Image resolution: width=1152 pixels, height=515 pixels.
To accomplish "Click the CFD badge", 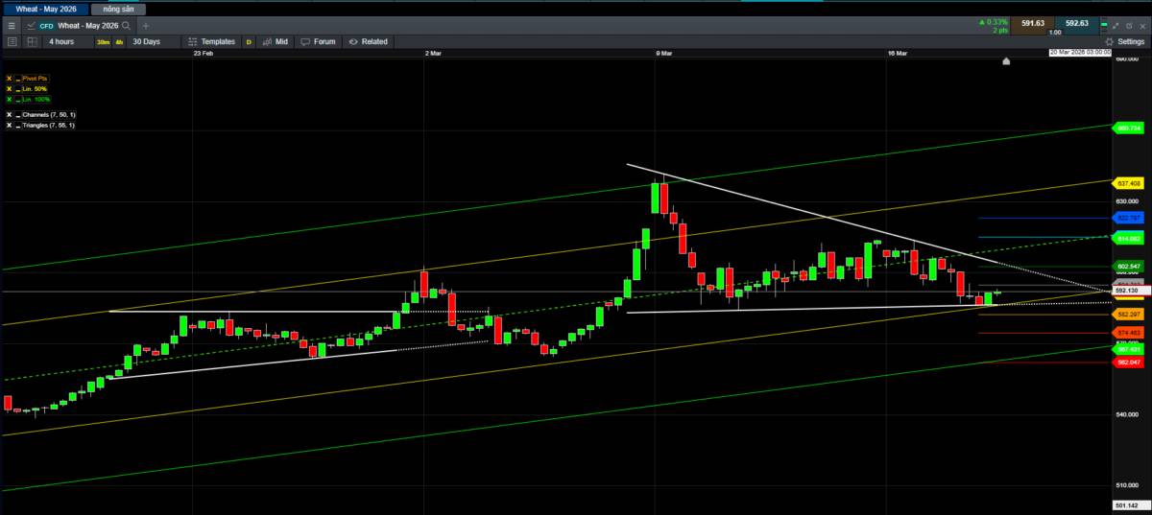I will tap(46, 26).
